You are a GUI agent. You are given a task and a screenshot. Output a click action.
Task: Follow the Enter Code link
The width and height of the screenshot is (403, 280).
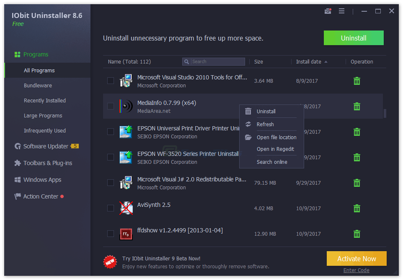tap(356, 270)
